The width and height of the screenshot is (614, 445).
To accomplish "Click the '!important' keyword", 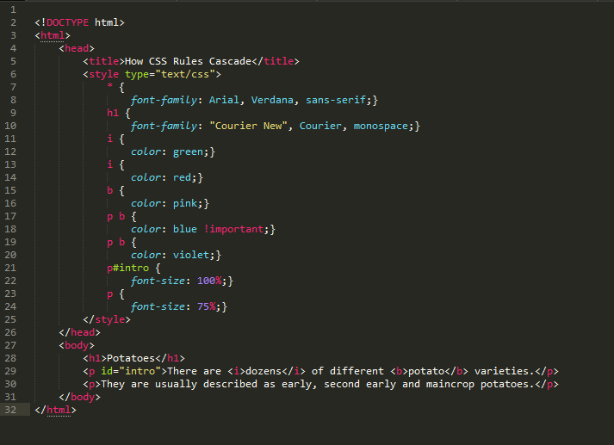I will click(x=233, y=229).
